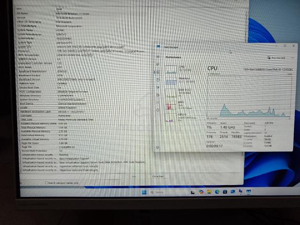Viewport: 300px width, 225px height.
Task: Click Run new task button
Action: (x=276, y=58)
